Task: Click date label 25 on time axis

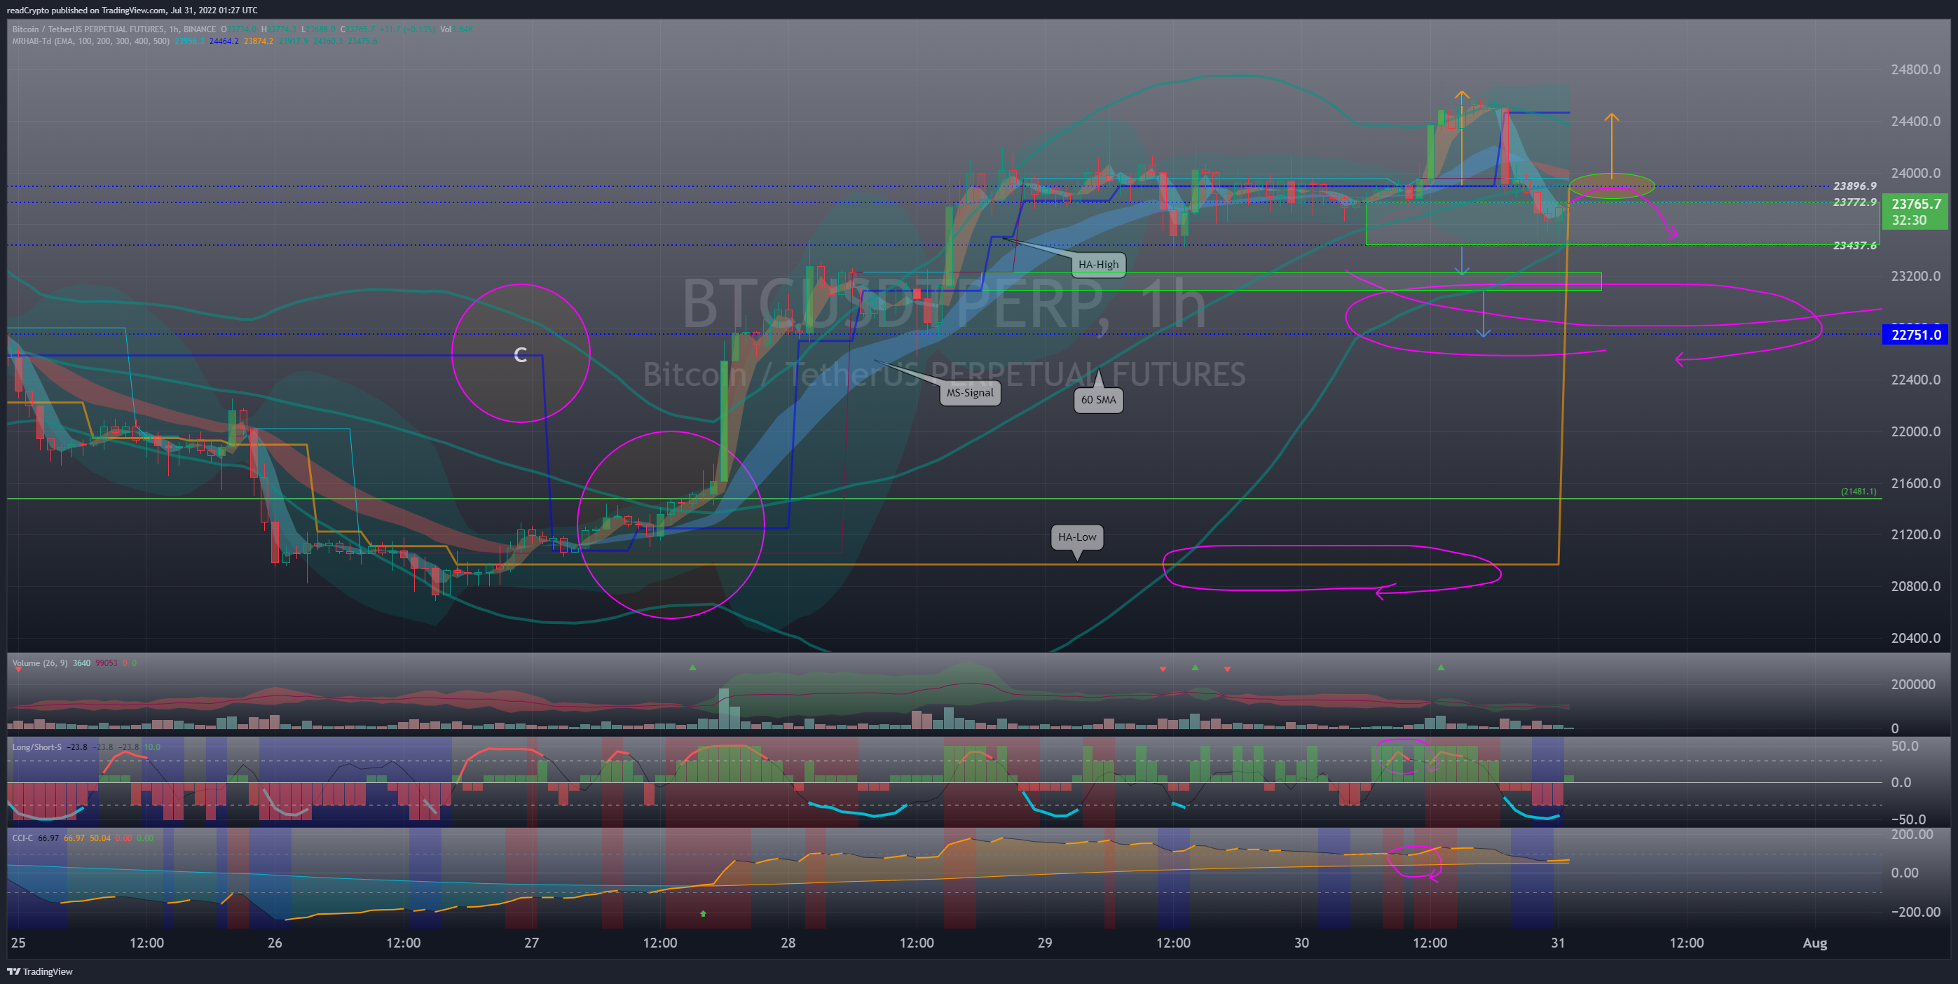Action: click(x=18, y=943)
